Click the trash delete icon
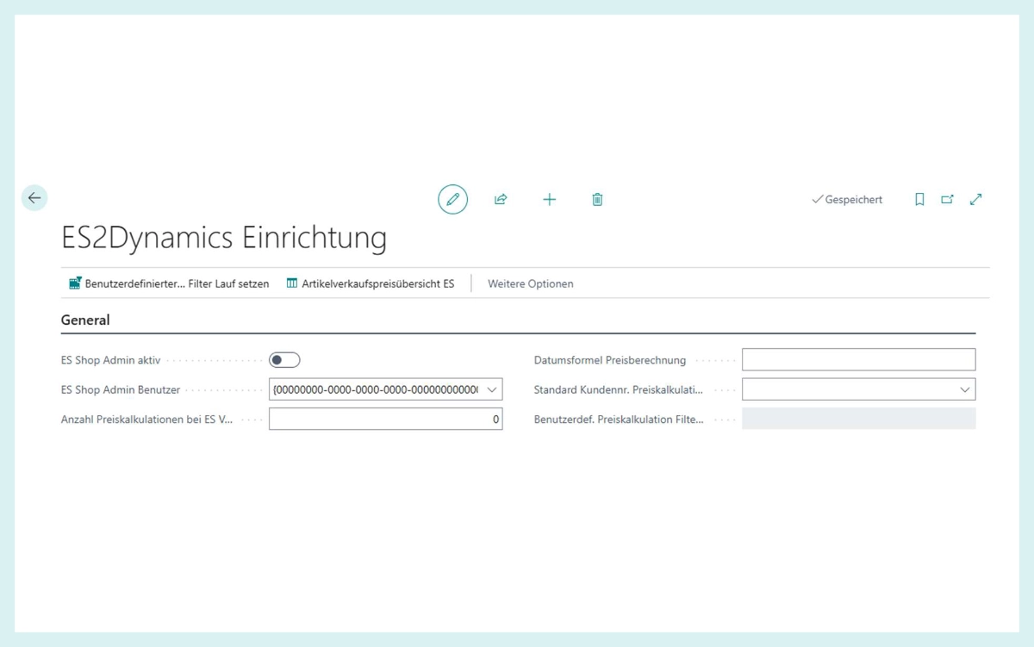The image size is (1034, 647). [597, 200]
